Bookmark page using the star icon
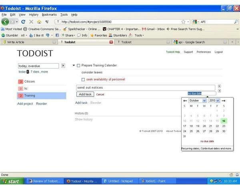The height and width of the screenshot is (186, 240). click(183, 22)
